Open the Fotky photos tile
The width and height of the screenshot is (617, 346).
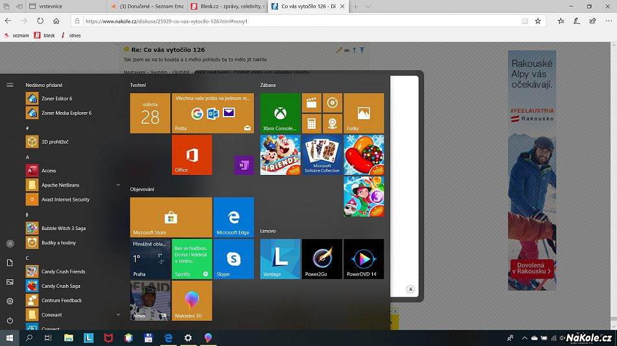point(364,113)
